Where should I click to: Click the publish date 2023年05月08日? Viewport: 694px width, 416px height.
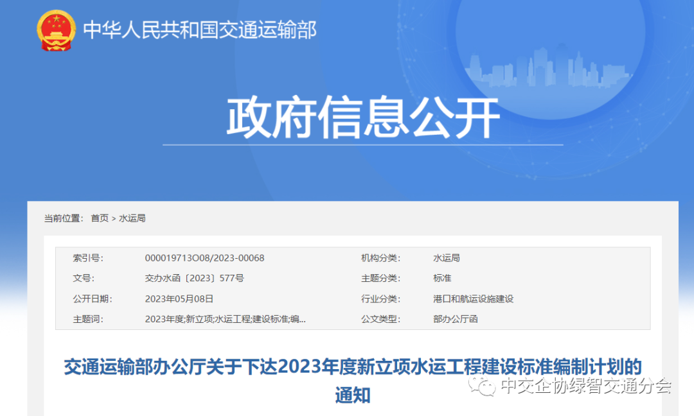[x=179, y=299]
